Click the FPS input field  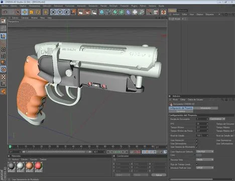tap(202, 124)
